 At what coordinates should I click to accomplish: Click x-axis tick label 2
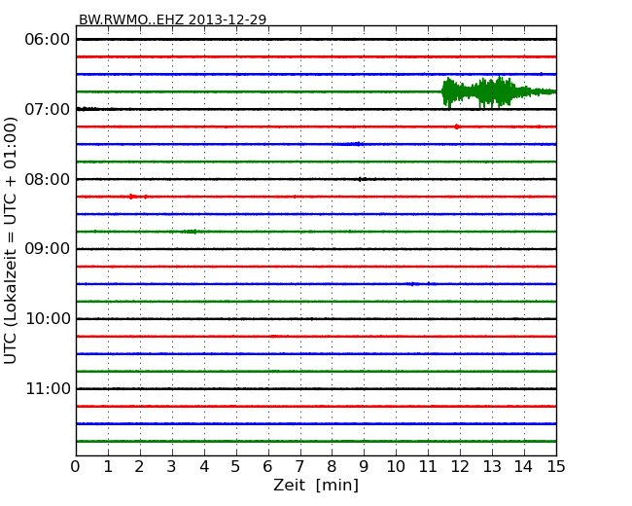139,467
